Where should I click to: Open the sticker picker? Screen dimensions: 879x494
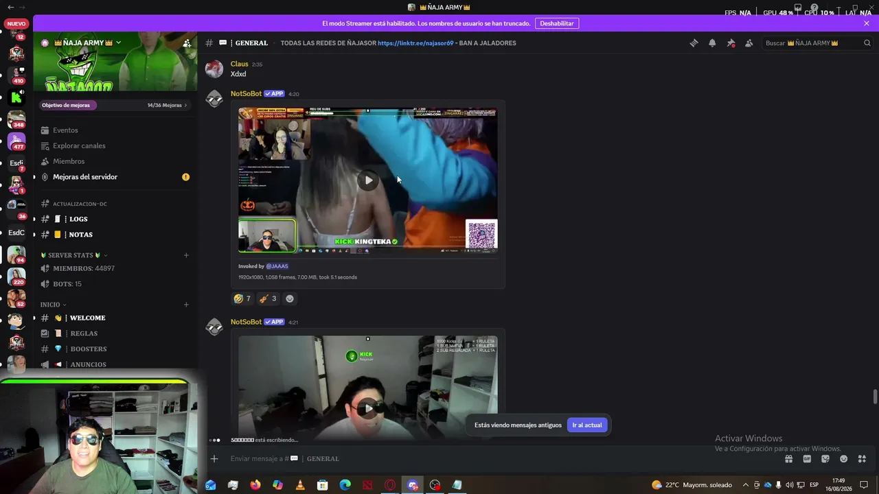point(825,459)
